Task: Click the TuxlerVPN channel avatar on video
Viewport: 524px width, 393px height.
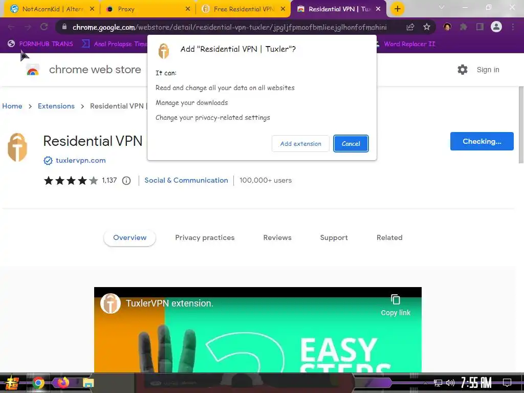Action: pos(111,303)
